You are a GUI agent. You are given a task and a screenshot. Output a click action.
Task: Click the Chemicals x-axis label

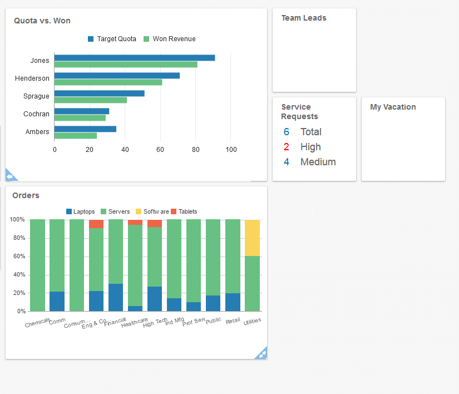coord(37,323)
